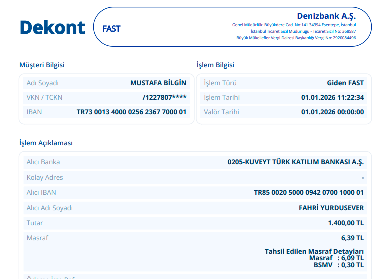Screen dimensions: 392x279
Task: Click total fee 6,39 TL
Action: coord(352,238)
